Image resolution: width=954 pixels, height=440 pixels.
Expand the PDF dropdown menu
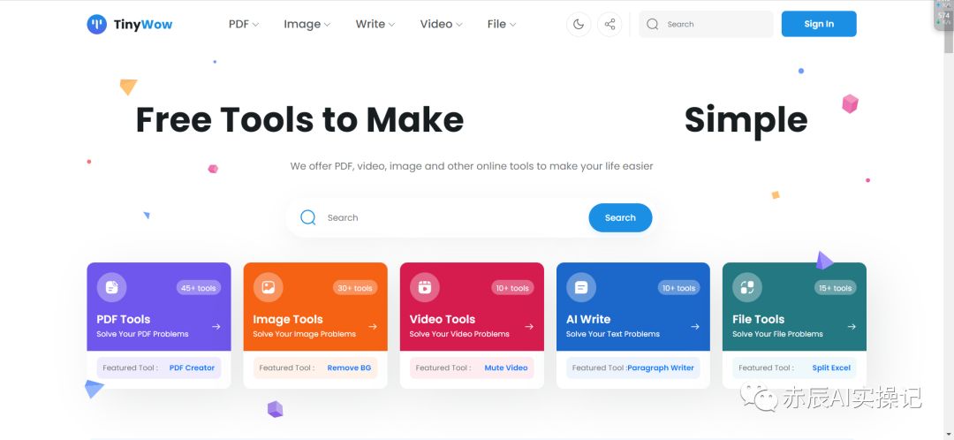point(244,25)
